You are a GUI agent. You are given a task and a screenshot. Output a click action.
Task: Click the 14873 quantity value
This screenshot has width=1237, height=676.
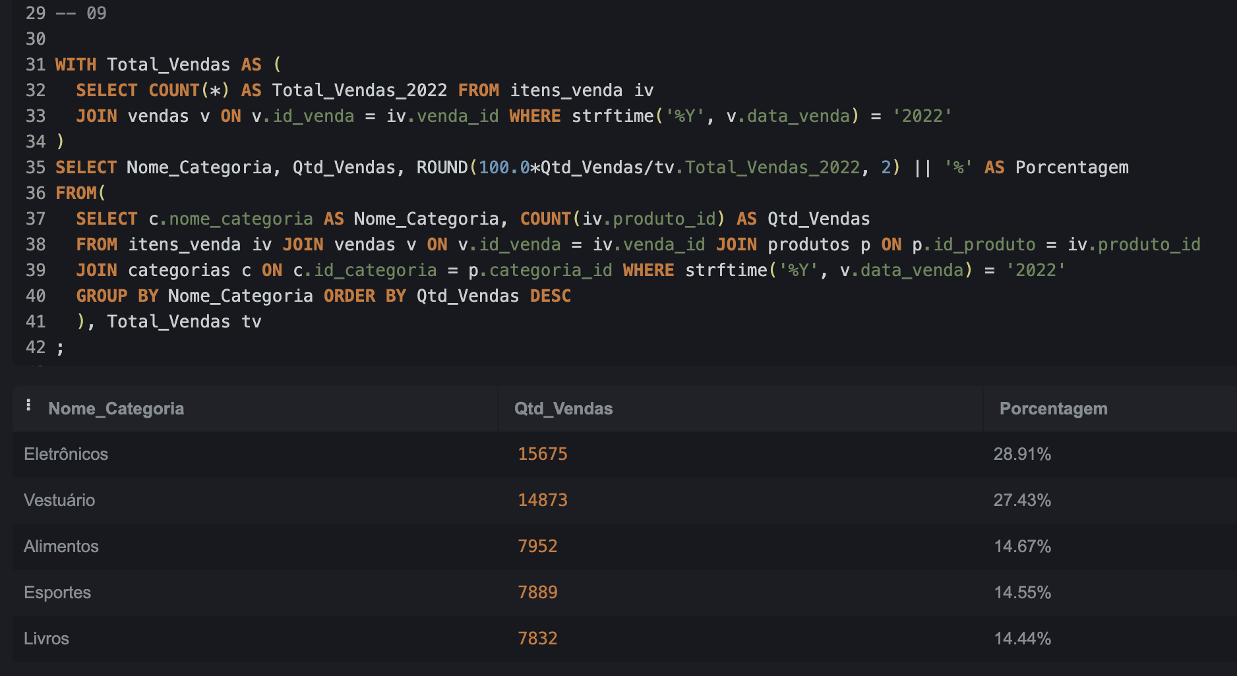tap(543, 500)
